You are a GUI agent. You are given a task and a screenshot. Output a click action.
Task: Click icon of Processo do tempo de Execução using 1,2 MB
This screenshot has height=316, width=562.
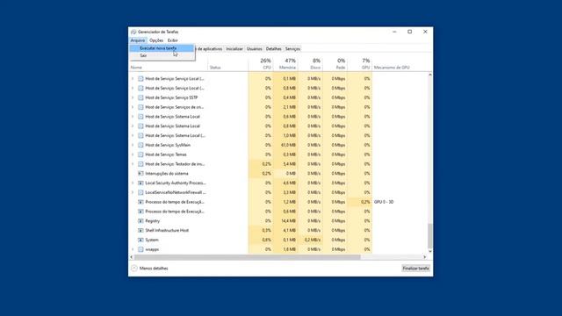click(140, 202)
